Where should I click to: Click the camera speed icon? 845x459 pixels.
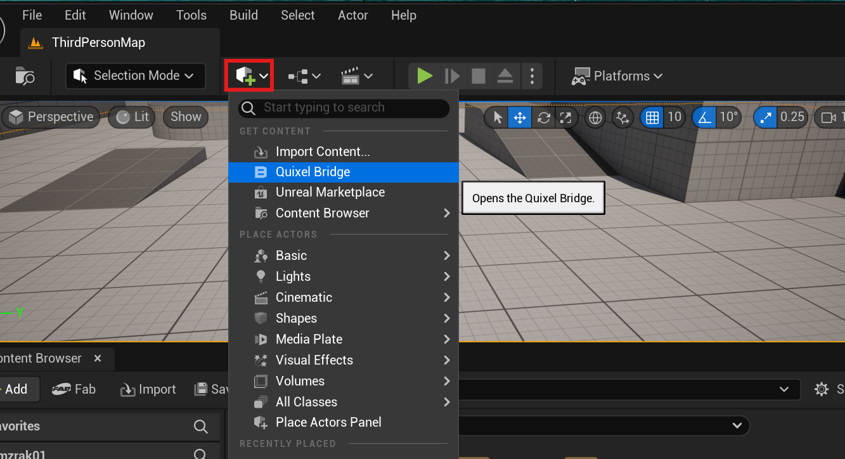coord(828,117)
